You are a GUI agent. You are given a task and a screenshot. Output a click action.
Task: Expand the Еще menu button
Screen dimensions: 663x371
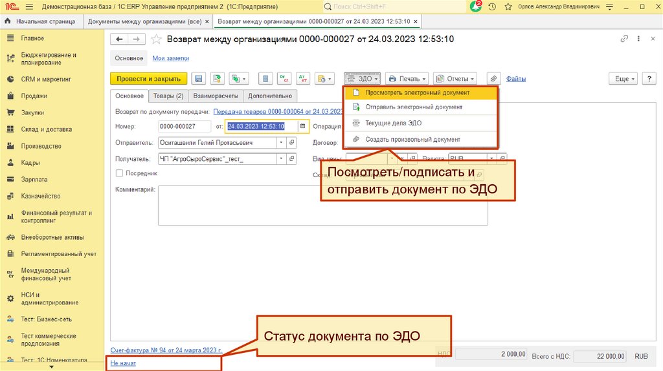[x=623, y=78]
